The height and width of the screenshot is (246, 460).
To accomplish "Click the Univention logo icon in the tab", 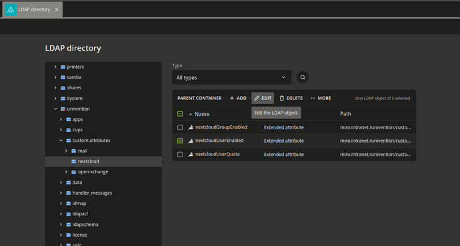I will click(x=11, y=10).
